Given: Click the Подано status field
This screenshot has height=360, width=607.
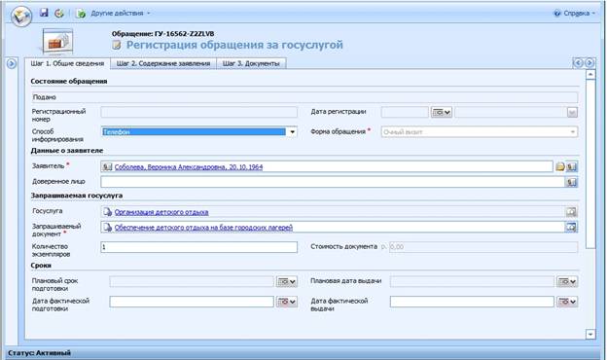Looking at the screenshot, I should (304, 97).
